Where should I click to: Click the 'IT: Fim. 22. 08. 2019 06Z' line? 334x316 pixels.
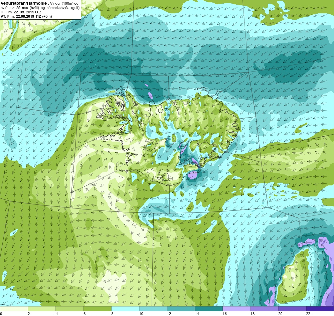pyautogui.click(x=21, y=12)
